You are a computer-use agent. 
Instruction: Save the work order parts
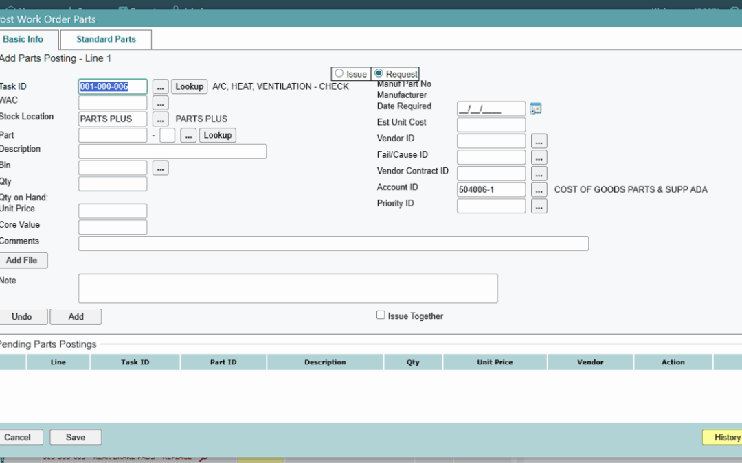point(76,438)
